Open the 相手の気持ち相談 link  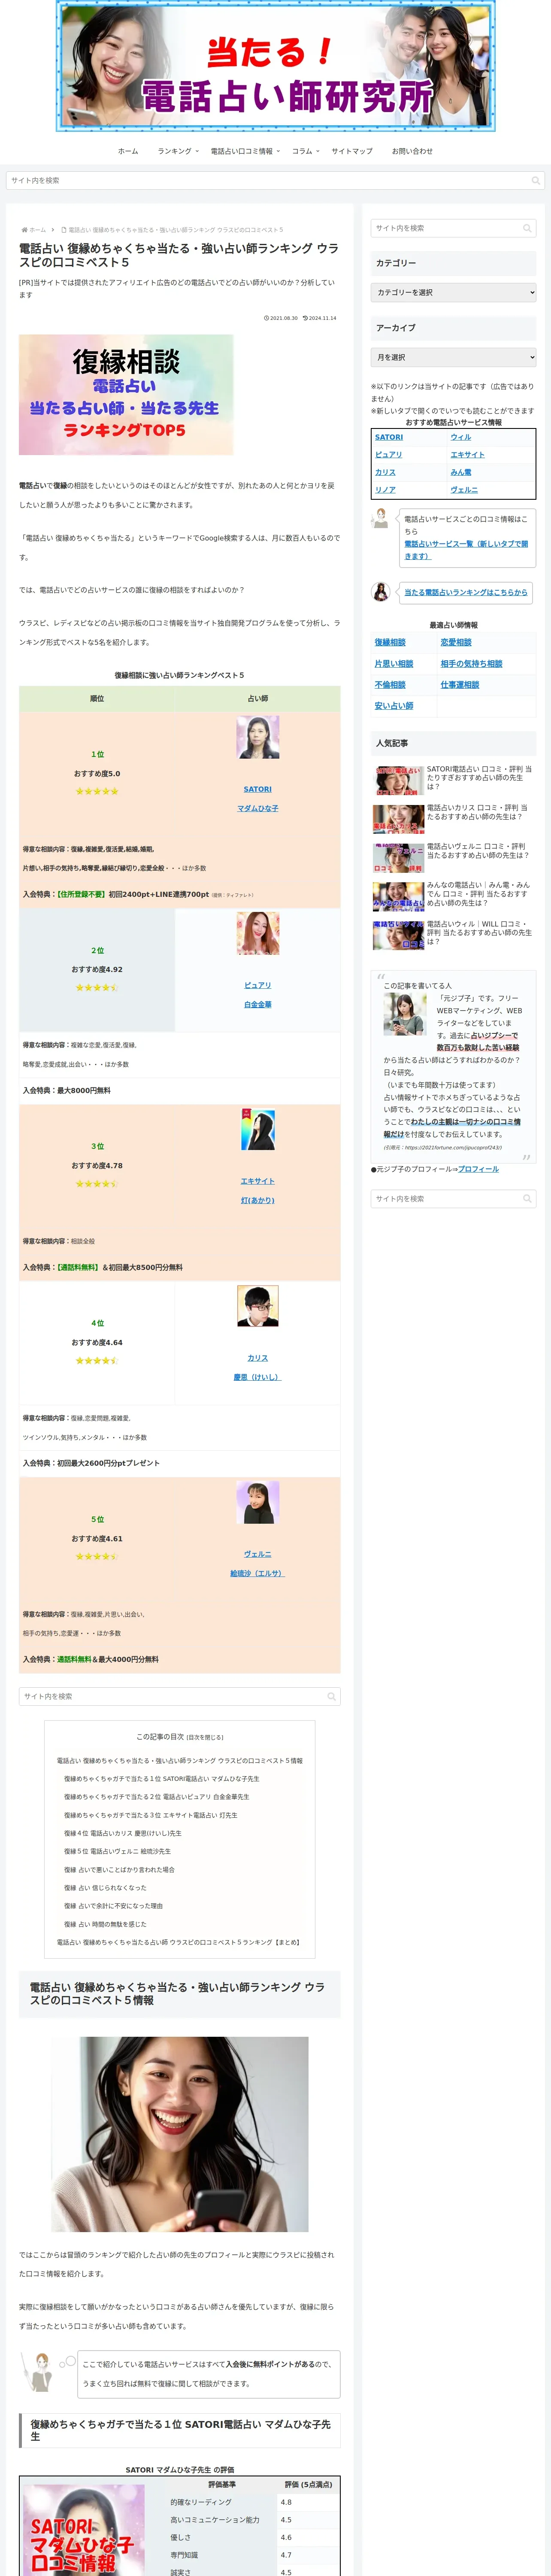(x=472, y=664)
